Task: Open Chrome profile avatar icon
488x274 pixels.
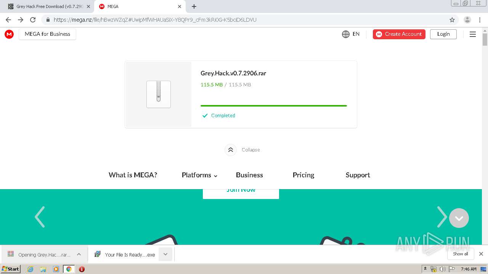Action: click(x=467, y=20)
